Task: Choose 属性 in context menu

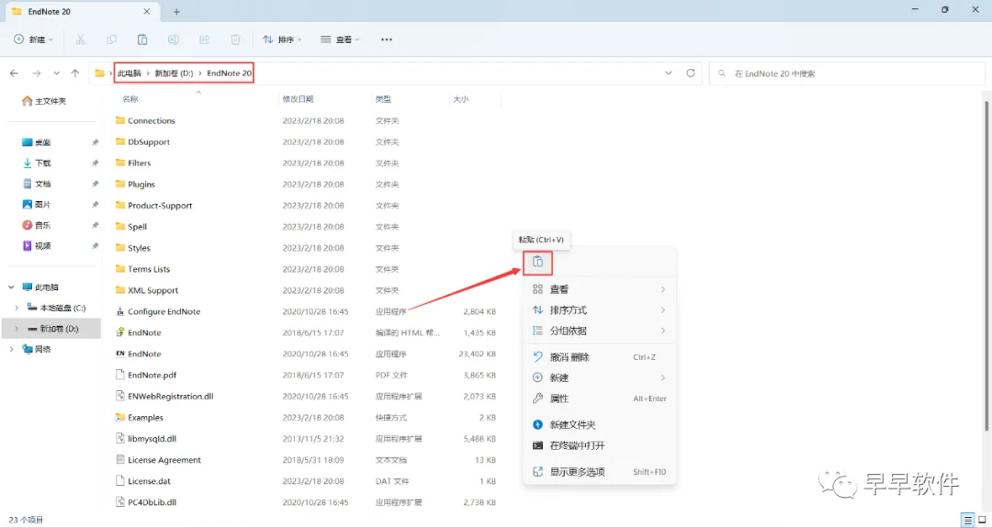Action: tap(600, 399)
